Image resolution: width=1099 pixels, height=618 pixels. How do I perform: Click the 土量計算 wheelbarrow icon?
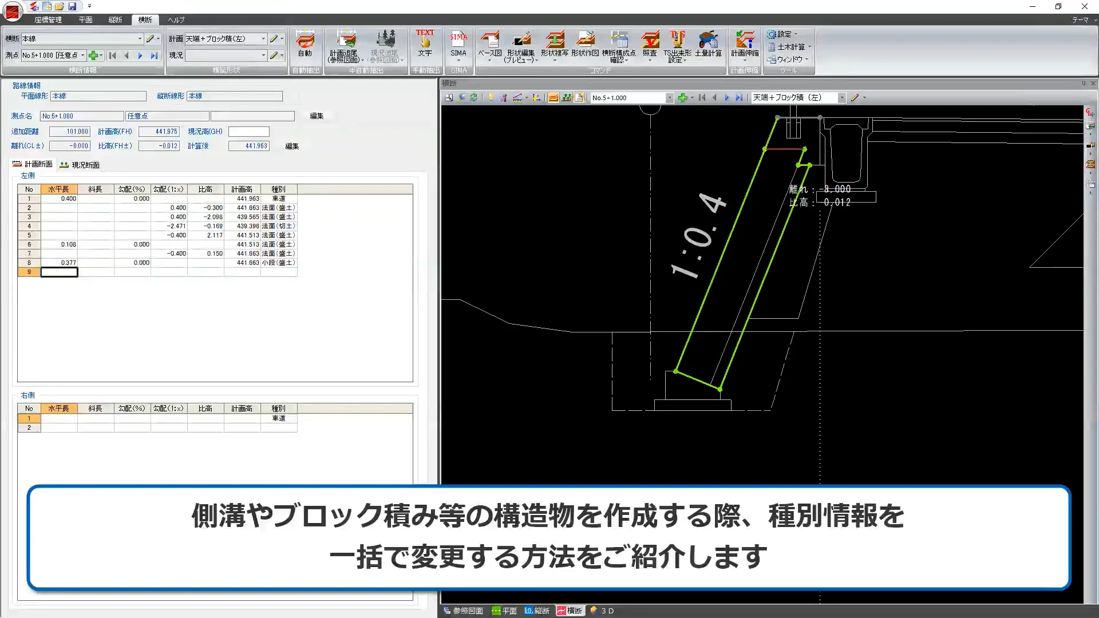pos(709,45)
